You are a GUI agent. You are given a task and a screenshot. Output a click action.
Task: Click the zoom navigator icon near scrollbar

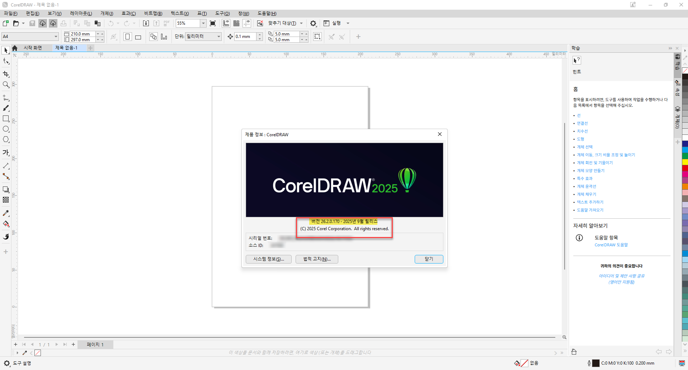click(564, 337)
